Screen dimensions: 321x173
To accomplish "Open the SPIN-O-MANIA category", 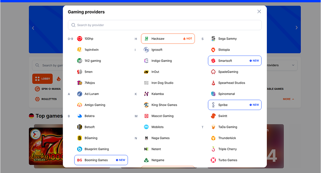I will 48,89.
